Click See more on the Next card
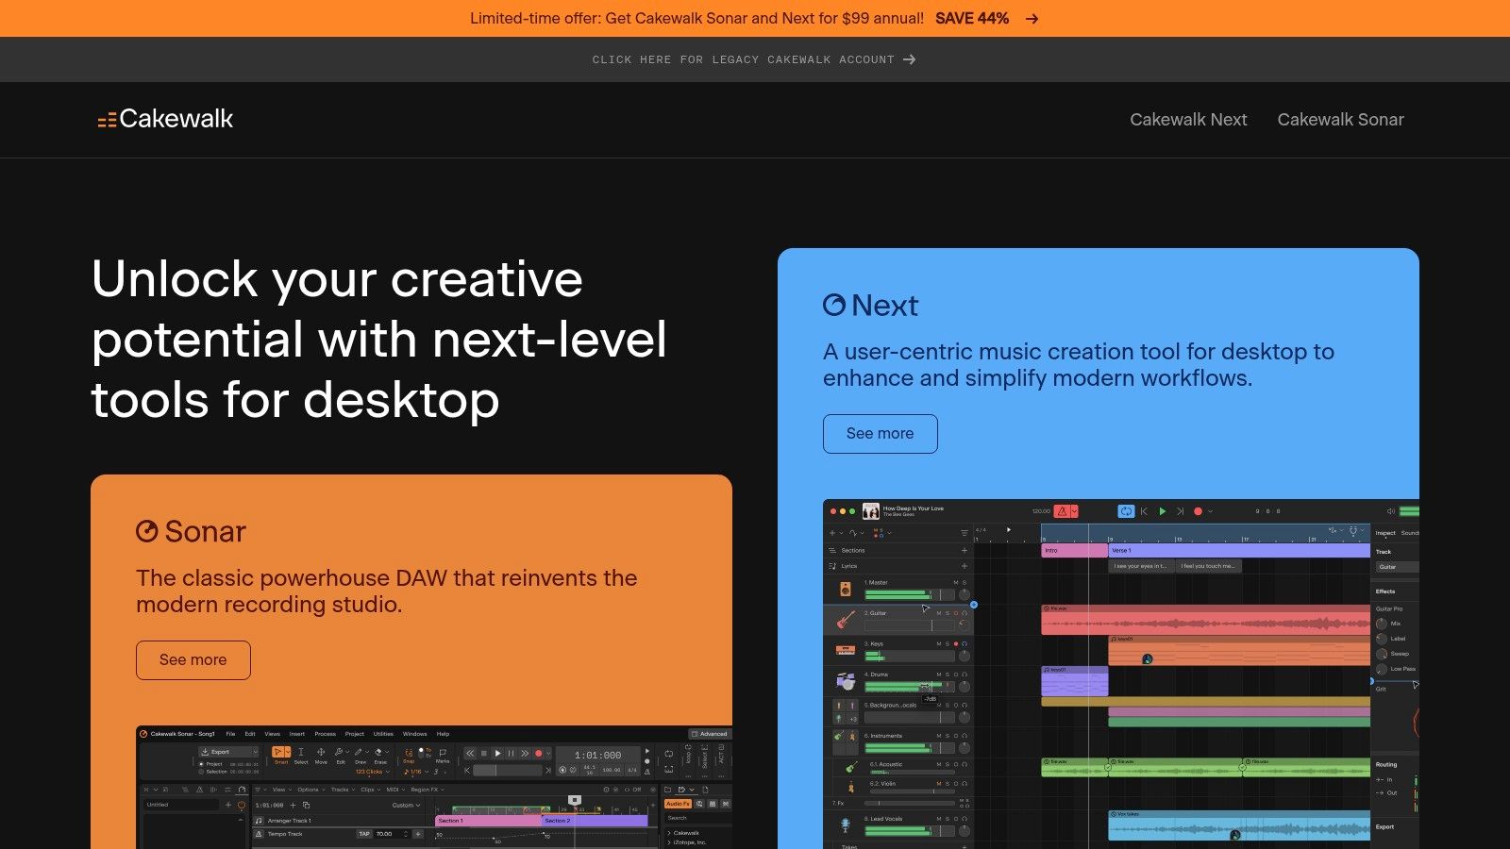This screenshot has height=849, width=1510. click(880, 434)
